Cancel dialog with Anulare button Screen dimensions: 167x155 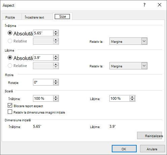click(x=153, y=149)
